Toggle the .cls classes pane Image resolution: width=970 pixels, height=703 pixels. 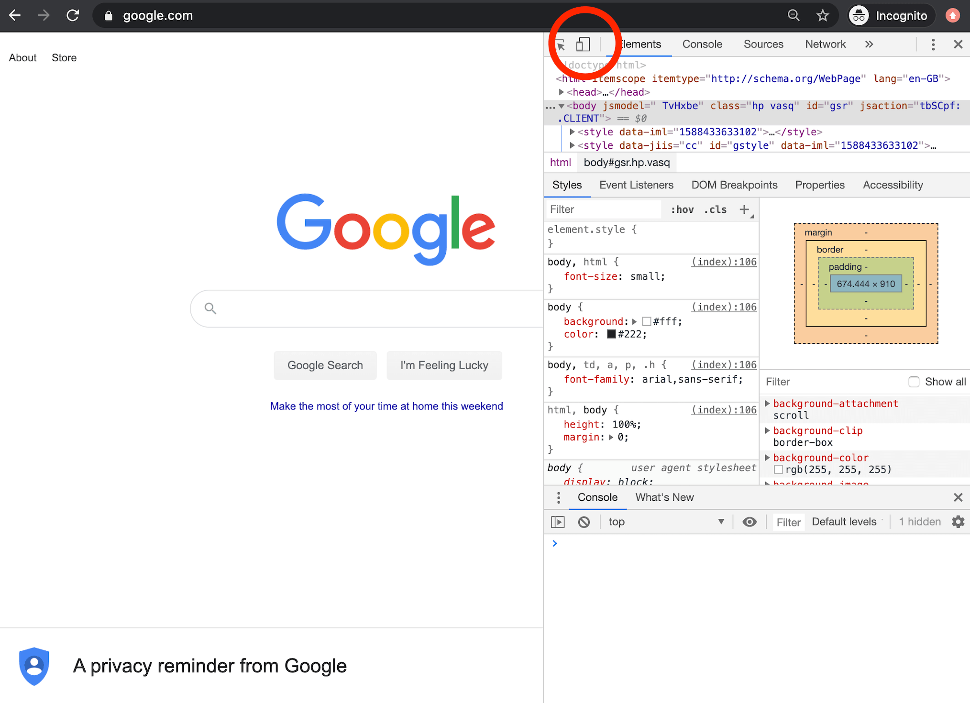715,209
